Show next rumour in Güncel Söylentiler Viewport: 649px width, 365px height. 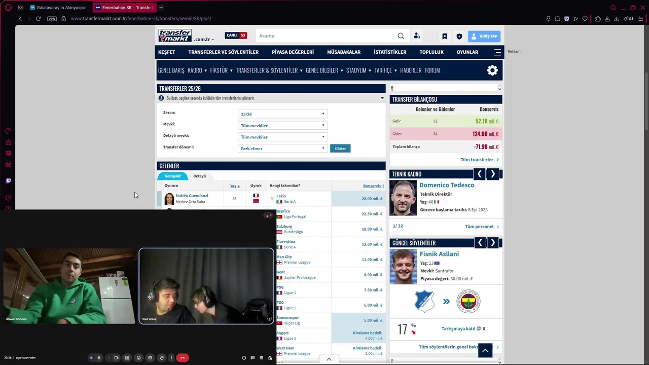point(492,243)
